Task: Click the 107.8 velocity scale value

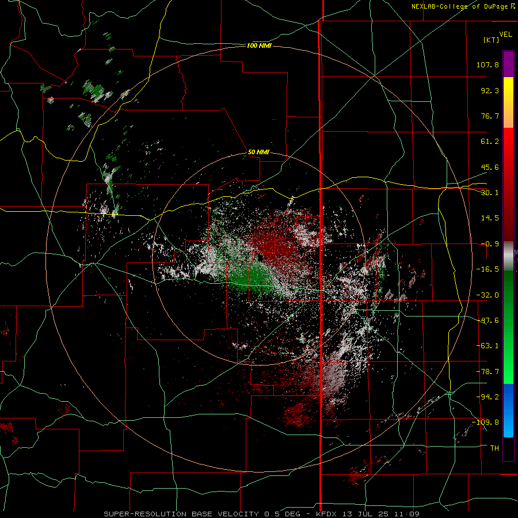Action: (487, 64)
